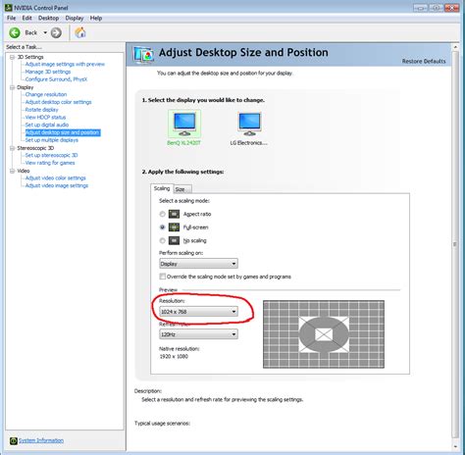The image size is (465, 455).
Task: Open Manage 3D settings task
Action: coord(48,72)
